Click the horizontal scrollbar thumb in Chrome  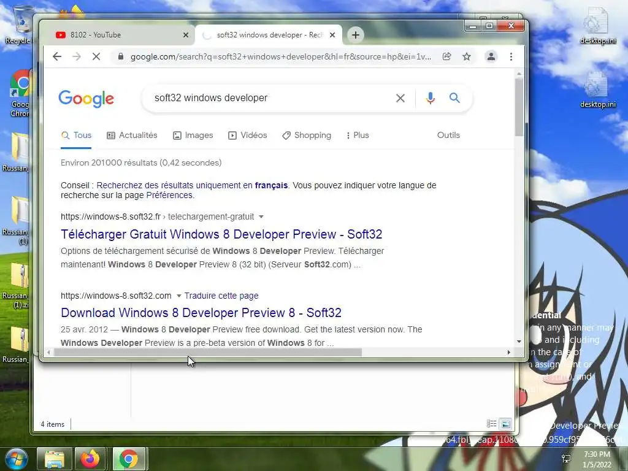(x=208, y=353)
